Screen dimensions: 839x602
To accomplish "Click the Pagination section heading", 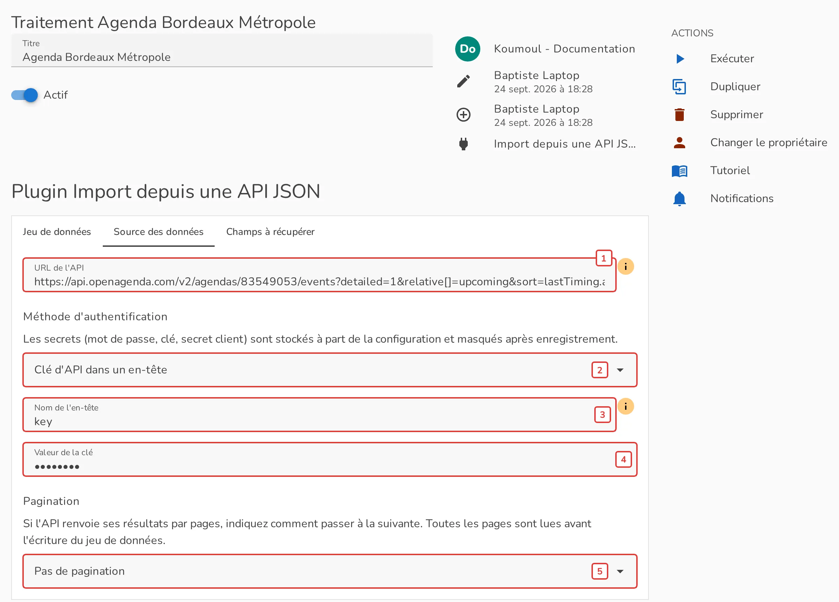I will pyautogui.click(x=51, y=501).
